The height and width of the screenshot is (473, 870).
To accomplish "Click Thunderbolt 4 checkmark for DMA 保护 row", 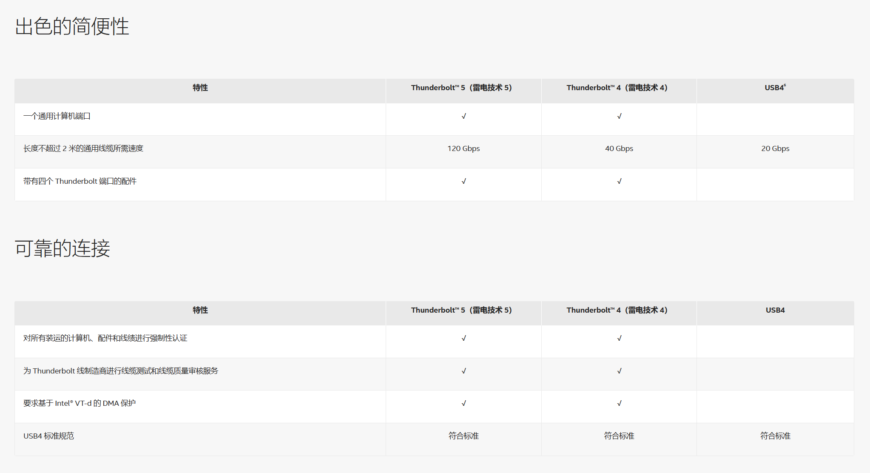I will click(619, 403).
